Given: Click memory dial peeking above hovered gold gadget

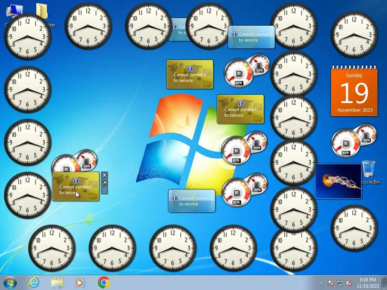Looking at the screenshot, I should point(87,160).
